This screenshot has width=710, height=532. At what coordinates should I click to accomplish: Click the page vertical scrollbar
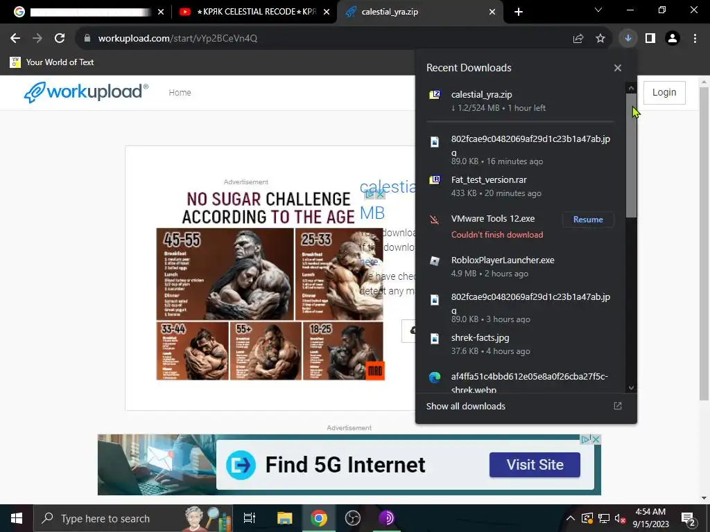click(704, 245)
